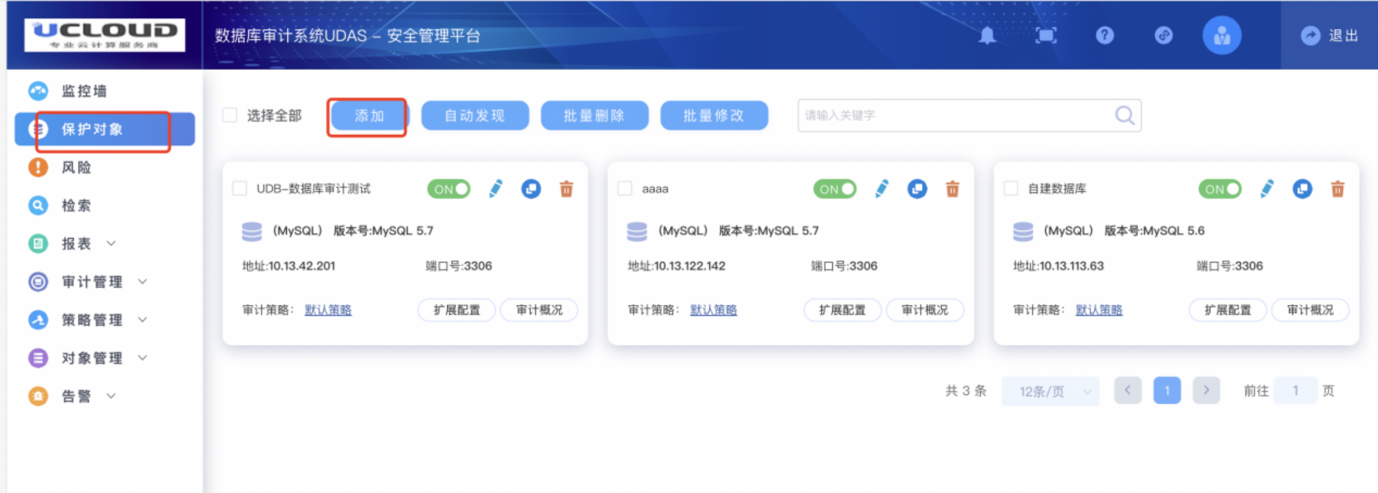Copy the aaaa object
The image size is (1378, 493).
[x=917, y=188]
